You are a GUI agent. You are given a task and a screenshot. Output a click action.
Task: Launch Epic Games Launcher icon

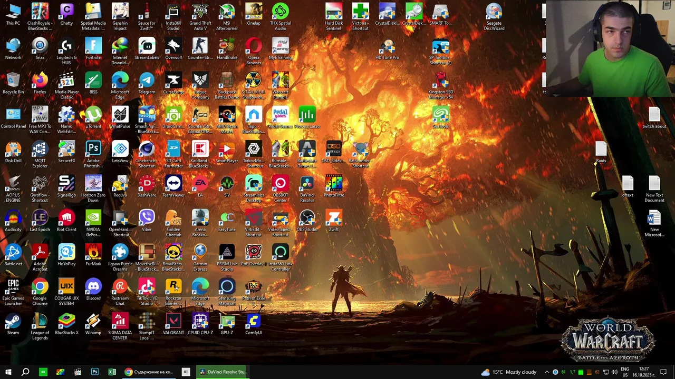(13, 291)
